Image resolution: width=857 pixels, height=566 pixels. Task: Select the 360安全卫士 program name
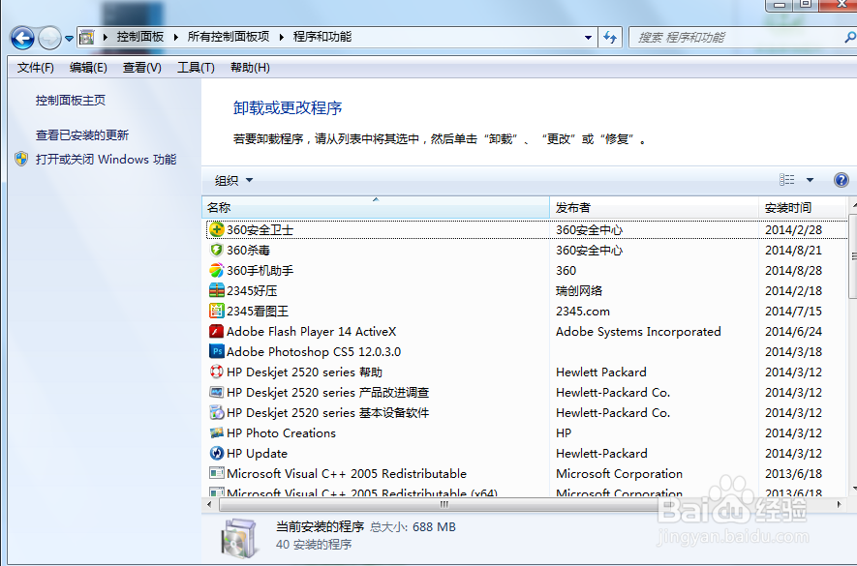pos(260,229)
